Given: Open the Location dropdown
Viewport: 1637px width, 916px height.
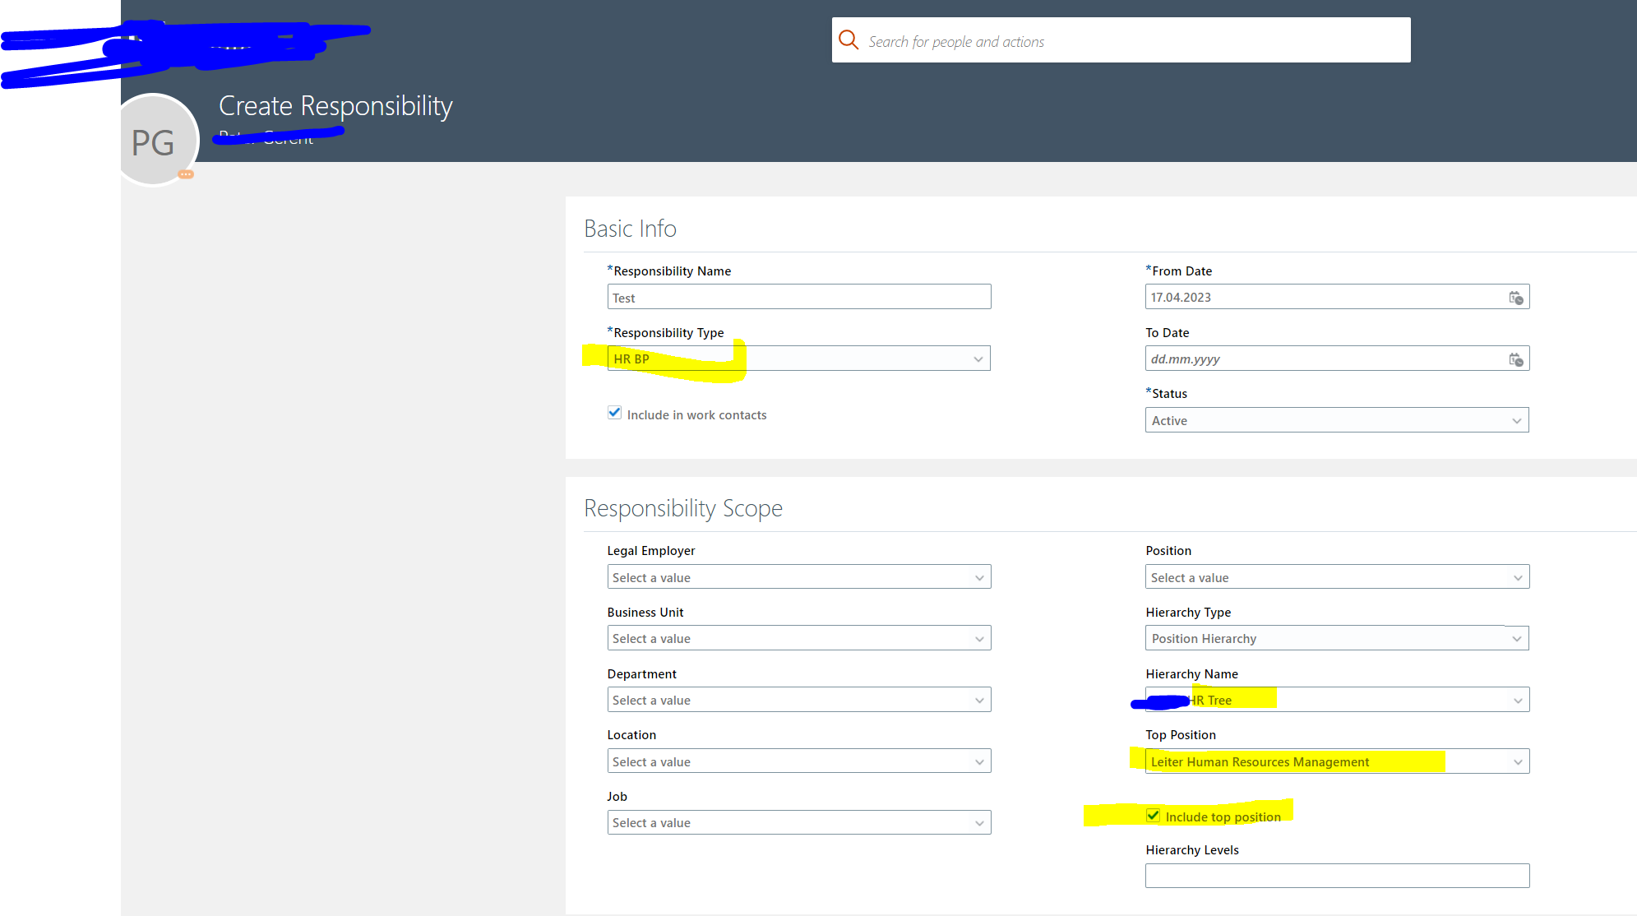Looking at the screenshot, I should (978, 761).
